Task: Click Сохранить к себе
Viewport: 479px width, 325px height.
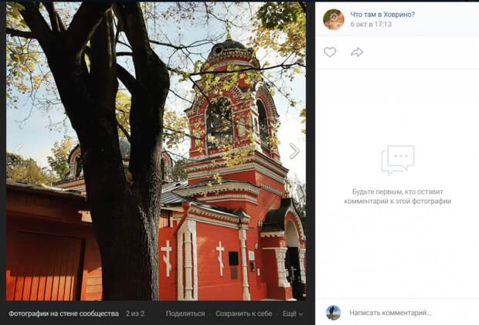Action: tap(244, 313)
